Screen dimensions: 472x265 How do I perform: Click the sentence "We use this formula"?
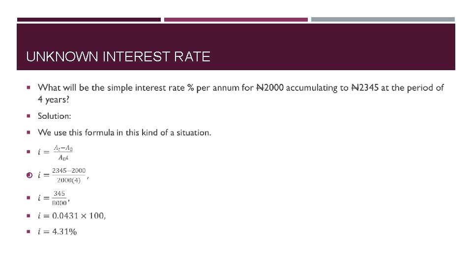pos(124,132)
